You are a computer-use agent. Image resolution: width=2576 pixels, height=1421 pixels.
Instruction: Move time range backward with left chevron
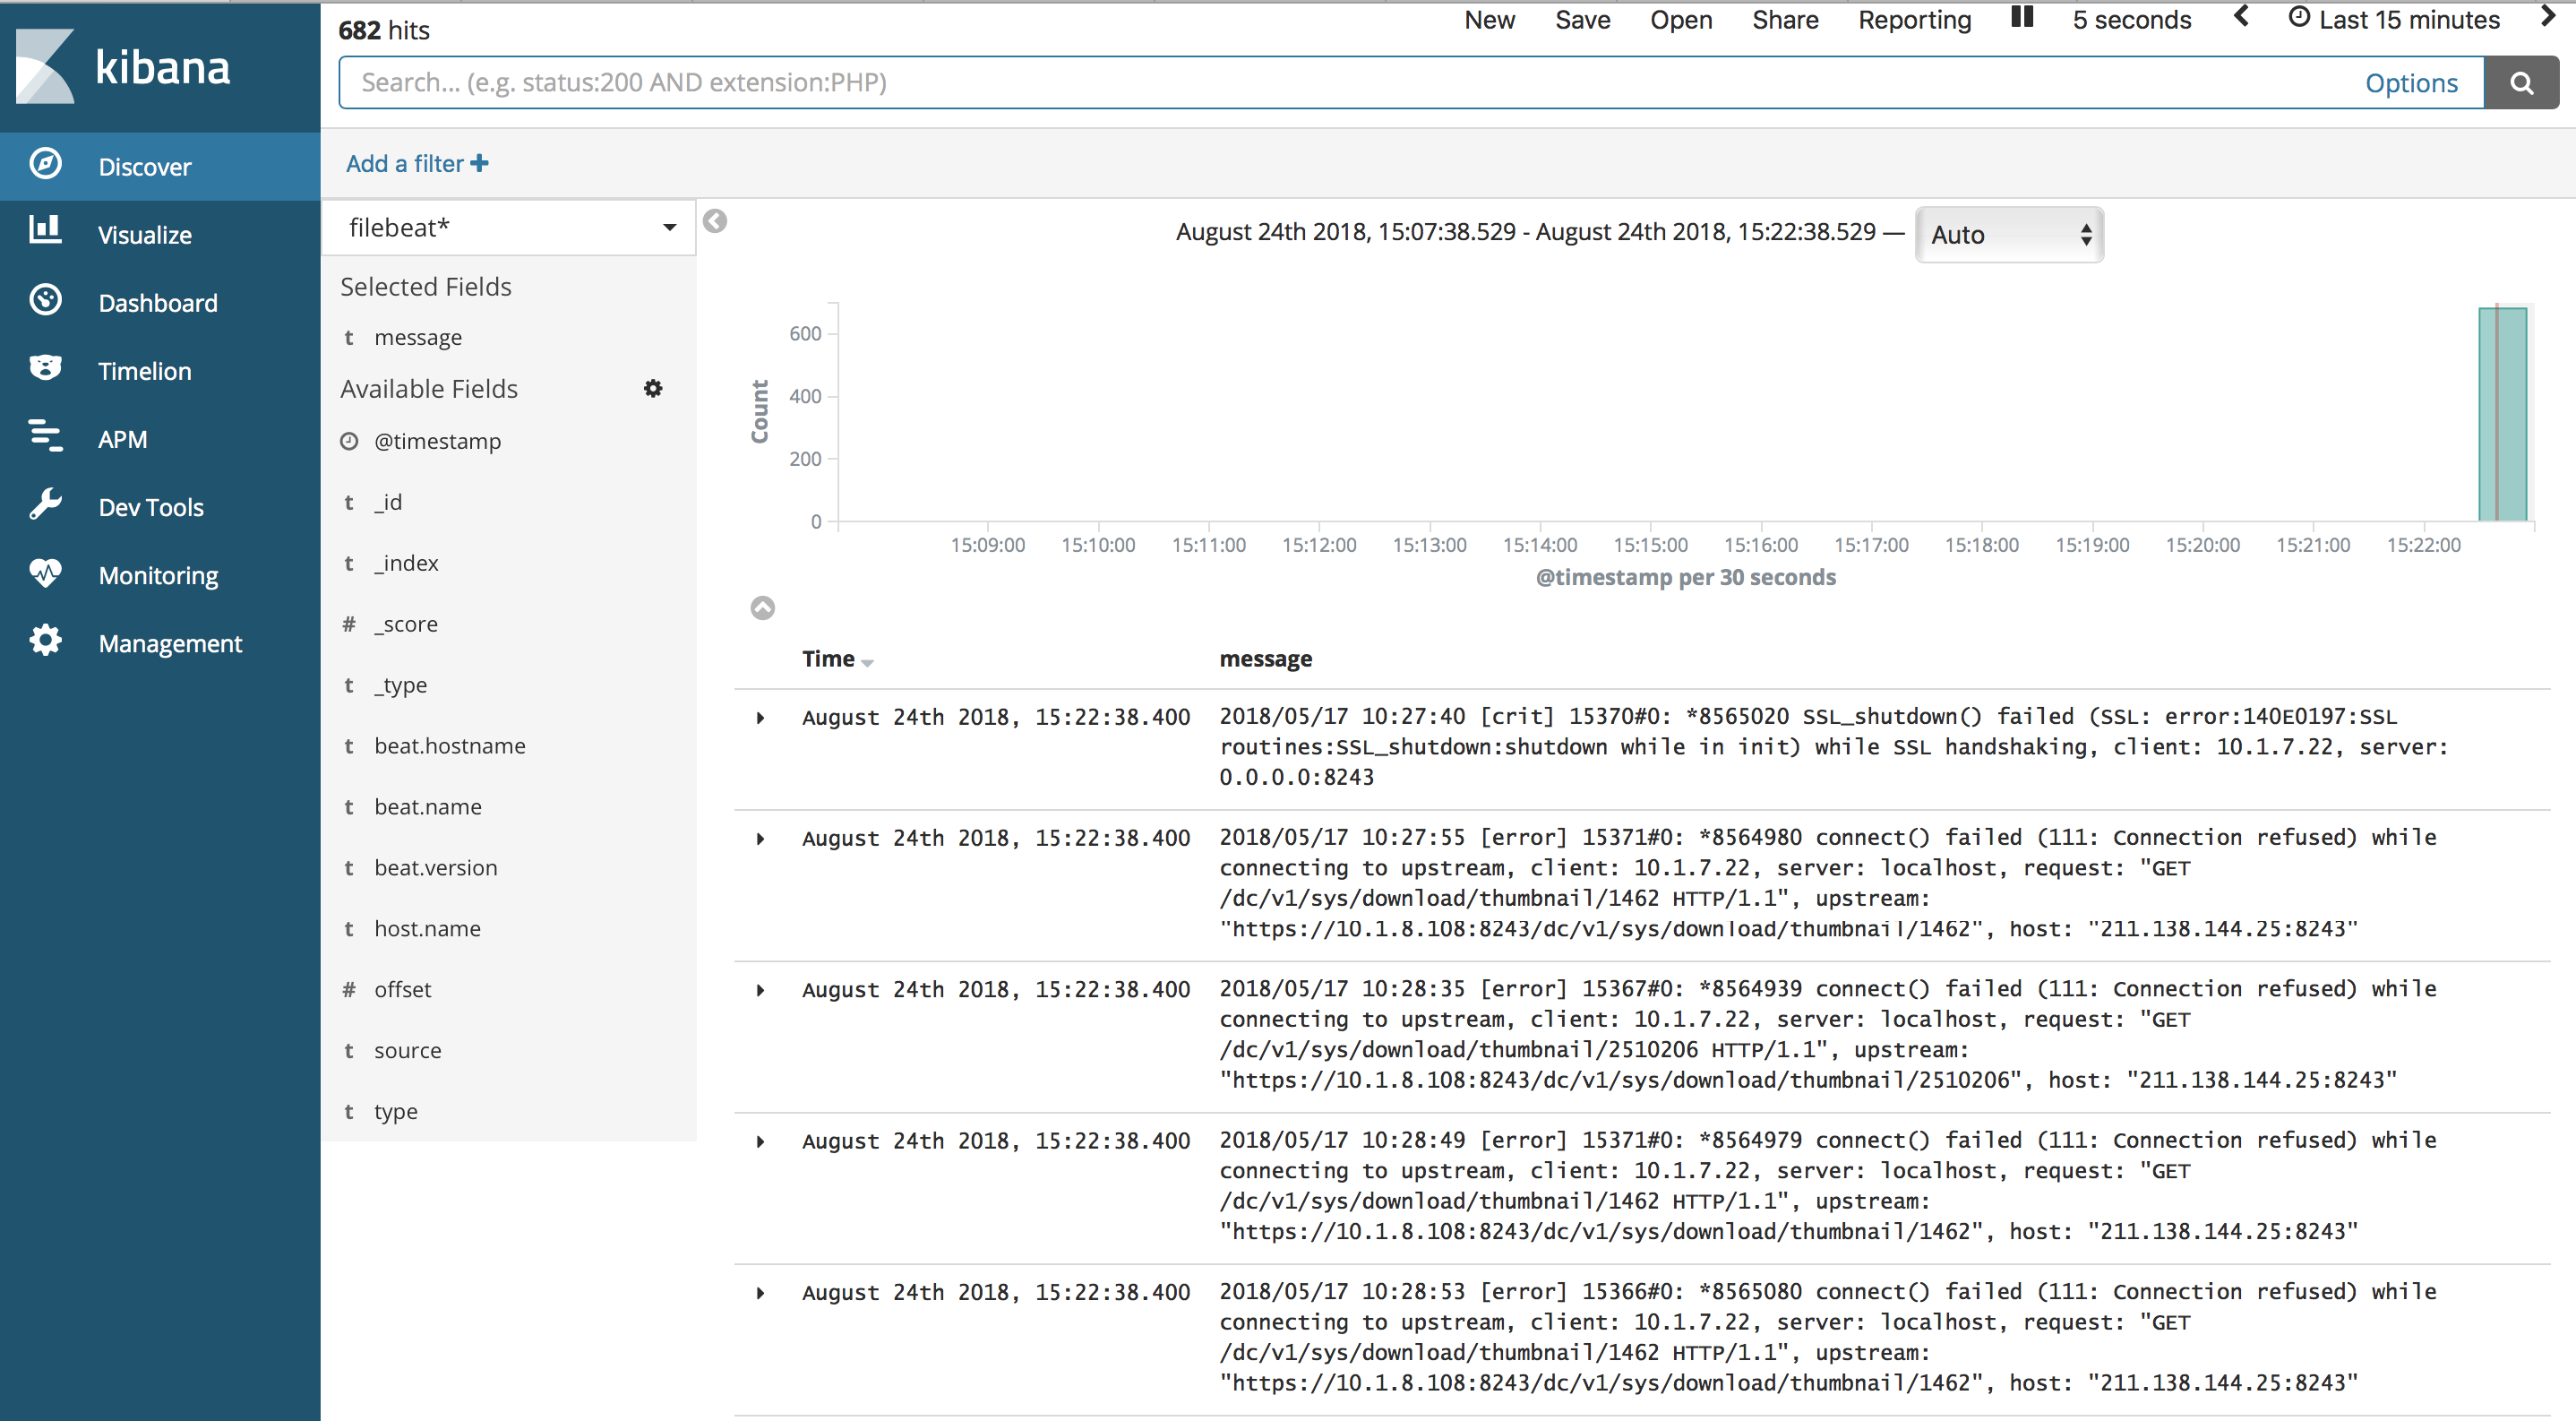2241,17
